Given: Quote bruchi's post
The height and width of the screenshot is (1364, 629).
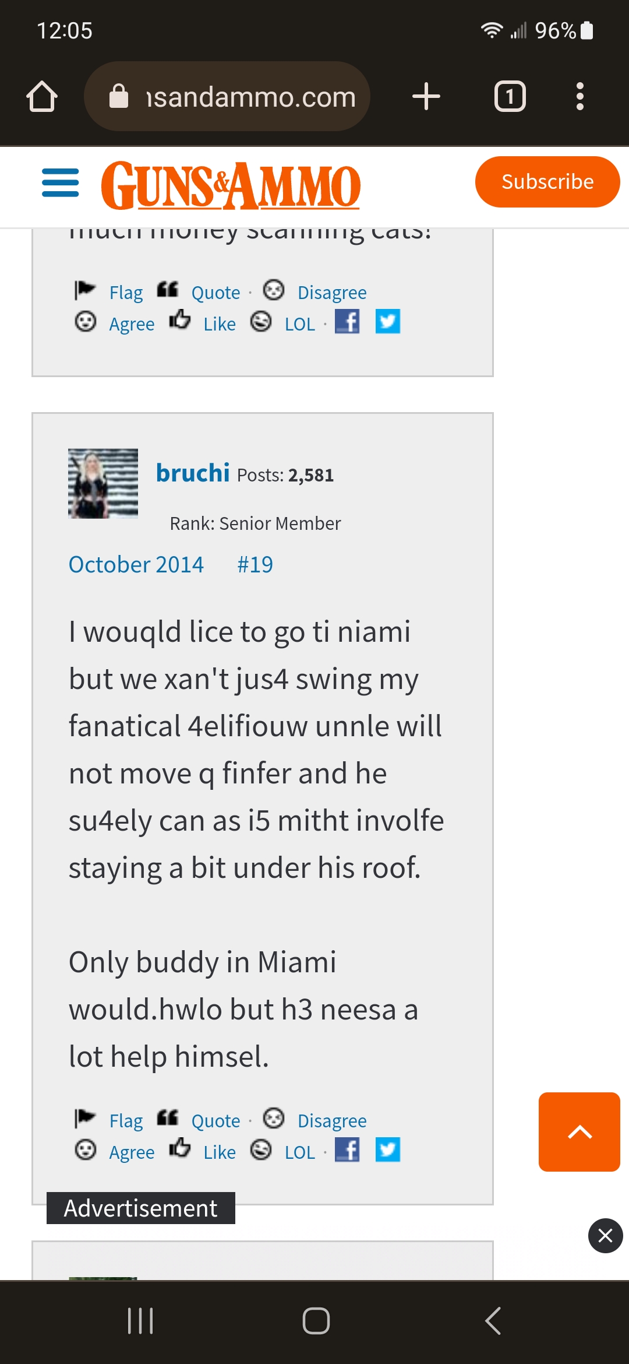Looking at the screenshot, I should [215, 1120].
